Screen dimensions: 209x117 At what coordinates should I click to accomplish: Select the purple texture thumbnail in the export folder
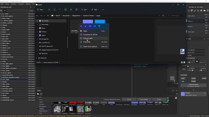click(88, 21)
